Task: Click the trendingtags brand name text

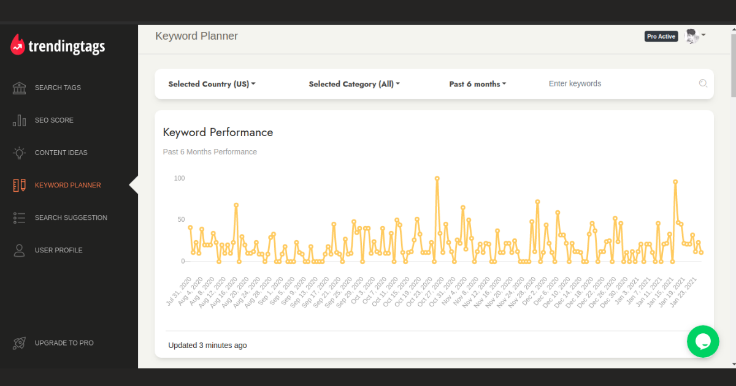Action: click(67, 47)
